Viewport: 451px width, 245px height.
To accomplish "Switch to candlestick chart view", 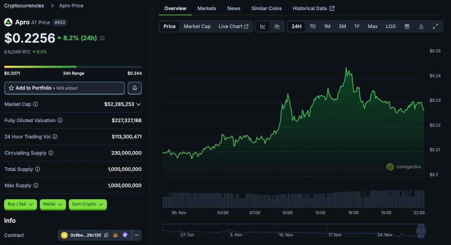I will click(x=277, y=26).
